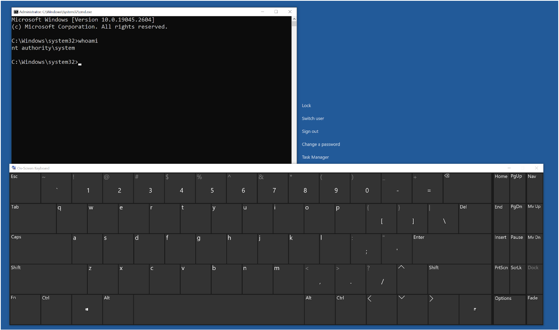559x330 pixels.
Task: Toggle the left Alt key
Action: 118,309
